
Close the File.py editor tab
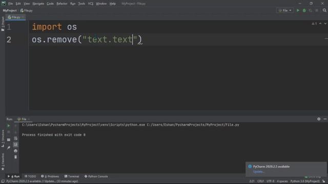[23, 17]
